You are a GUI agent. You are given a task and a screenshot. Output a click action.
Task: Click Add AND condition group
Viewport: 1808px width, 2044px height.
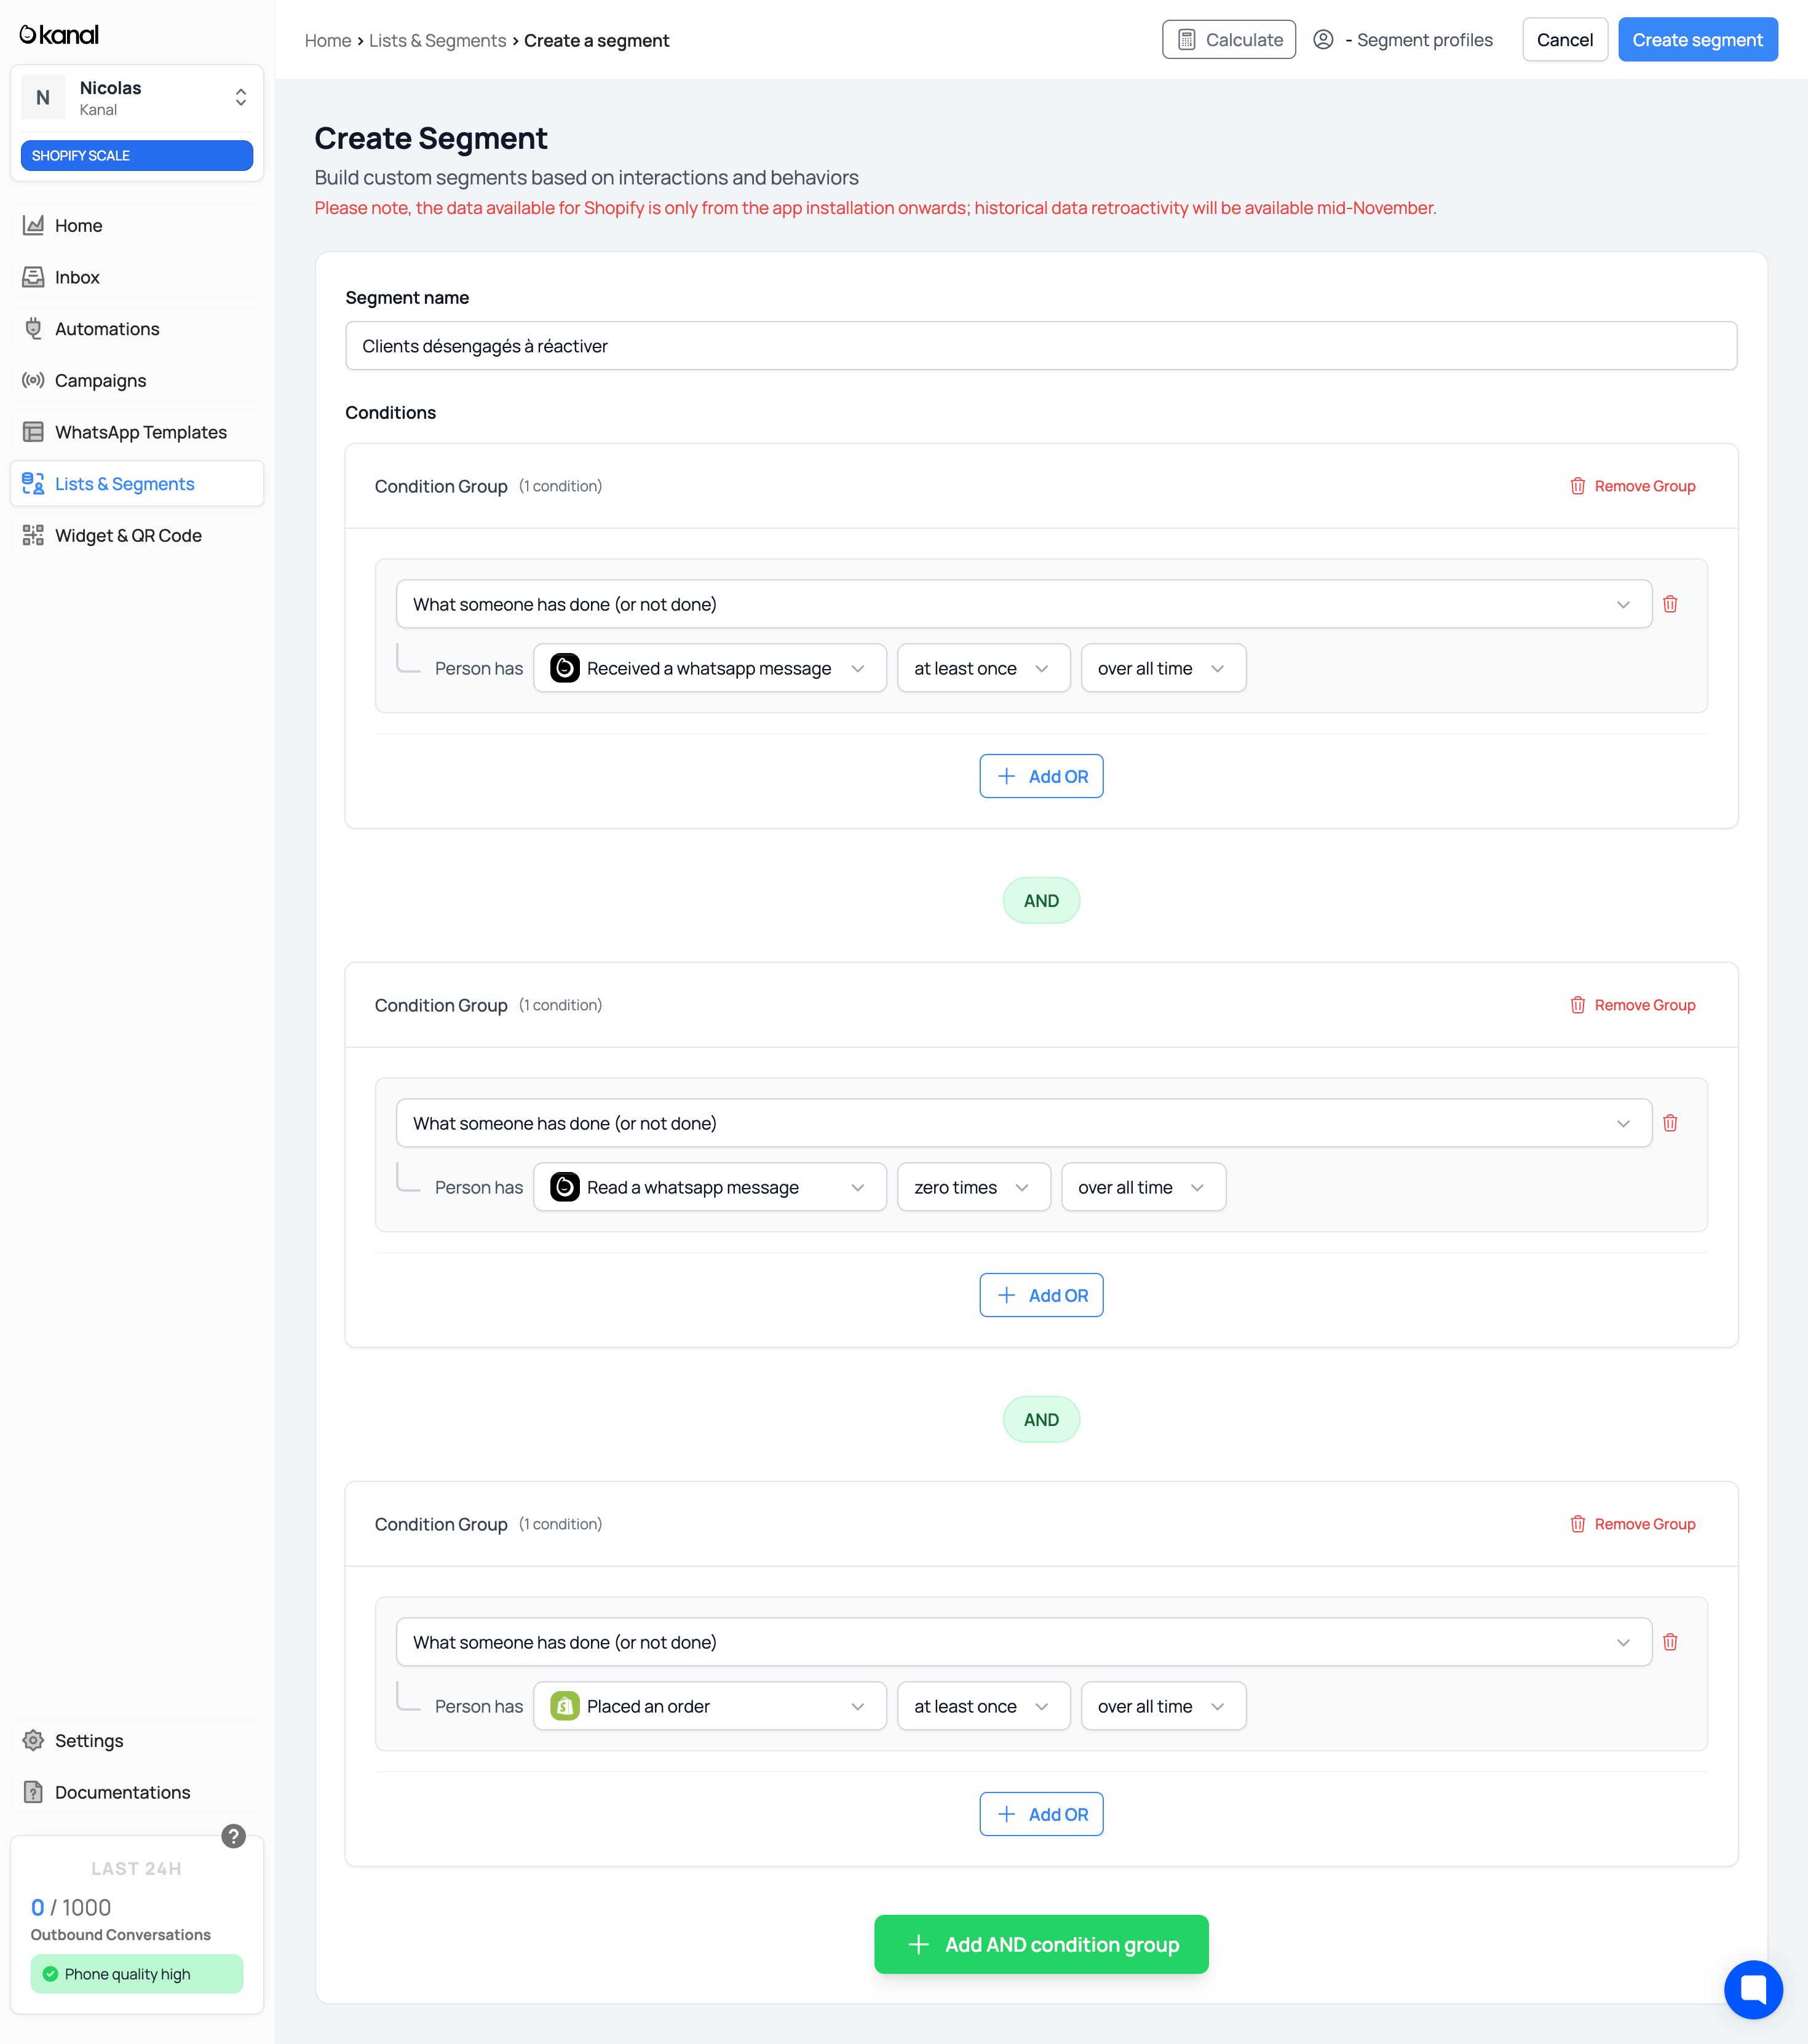tap(1041, 1944)
